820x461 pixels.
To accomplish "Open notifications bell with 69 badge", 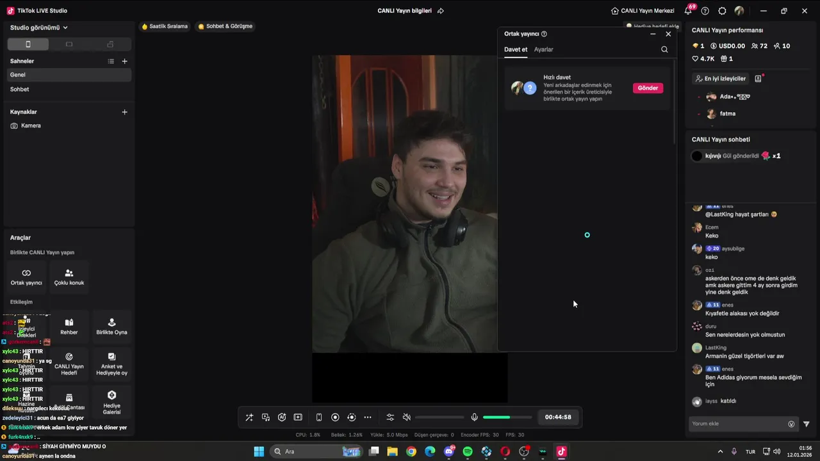I will [x=689, y=11].
